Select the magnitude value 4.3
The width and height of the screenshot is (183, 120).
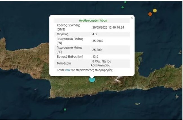pos(94,34)
